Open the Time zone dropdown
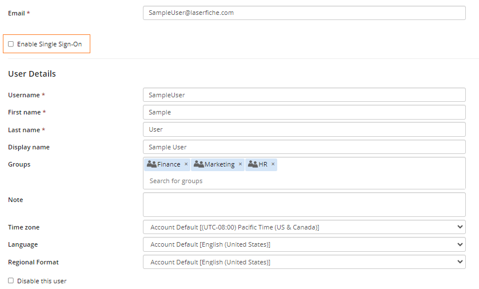 point(304,227)
